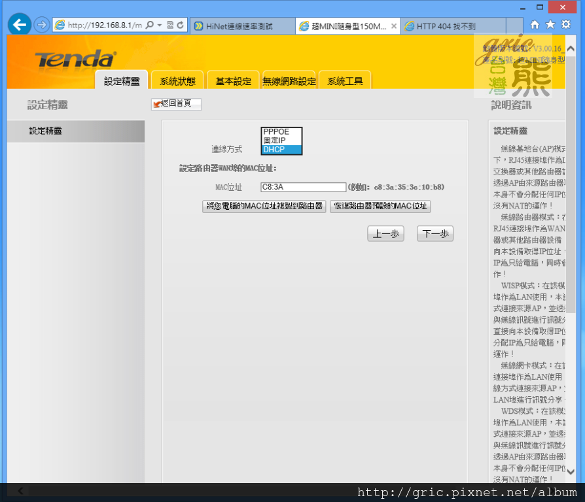Click the horizontal scrollbar left arrow

point(20,491)
